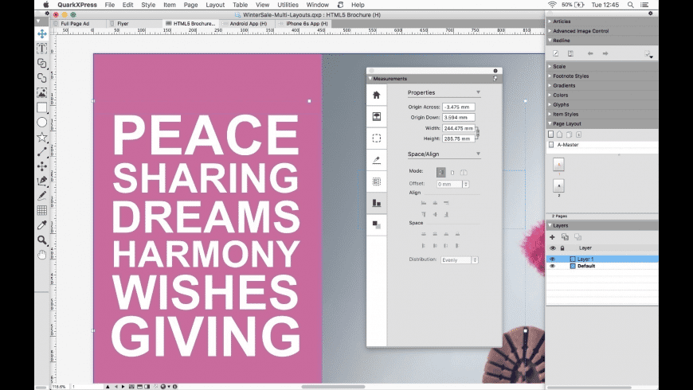This screenshot has height=390, width=693.
Task: Select Item Relative align mode
Action: click(440, 172)
